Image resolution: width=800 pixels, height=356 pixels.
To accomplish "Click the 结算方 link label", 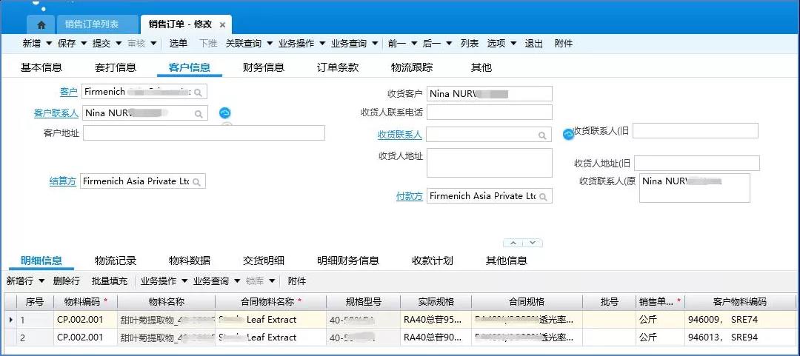I will [63, 181].
